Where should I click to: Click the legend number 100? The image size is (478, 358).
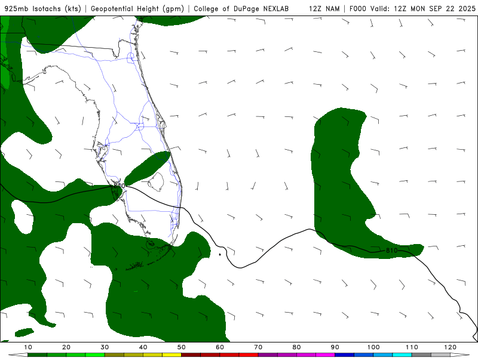coord(373,347)
